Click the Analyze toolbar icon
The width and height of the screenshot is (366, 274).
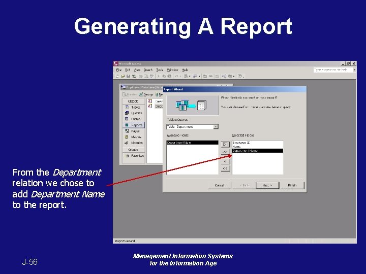pos(195,76)
